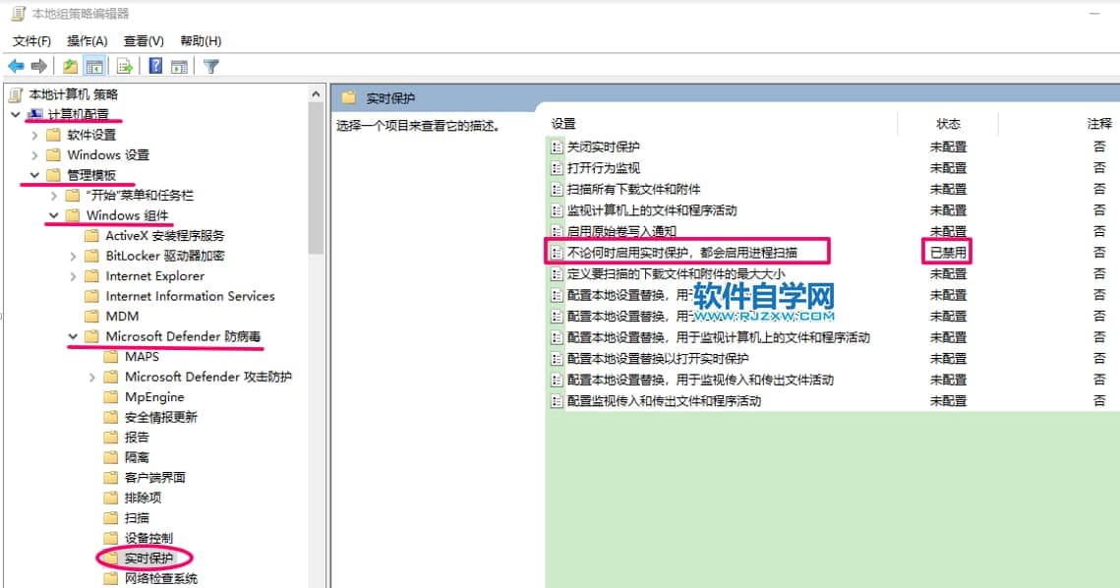
Task: Click the 状态 column header
Action: 948,124
